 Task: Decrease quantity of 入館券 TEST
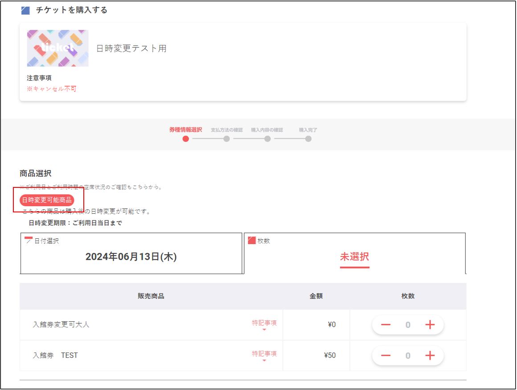click(x=386, y=356)
